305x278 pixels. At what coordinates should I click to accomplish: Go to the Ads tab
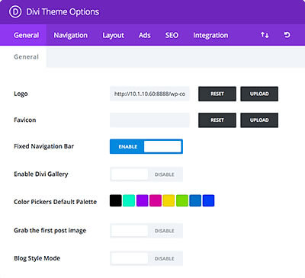[x=144, y=35]
